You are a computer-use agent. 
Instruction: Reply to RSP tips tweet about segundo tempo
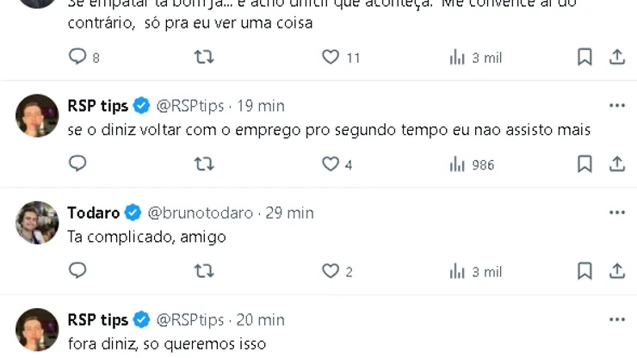(77, 164)
